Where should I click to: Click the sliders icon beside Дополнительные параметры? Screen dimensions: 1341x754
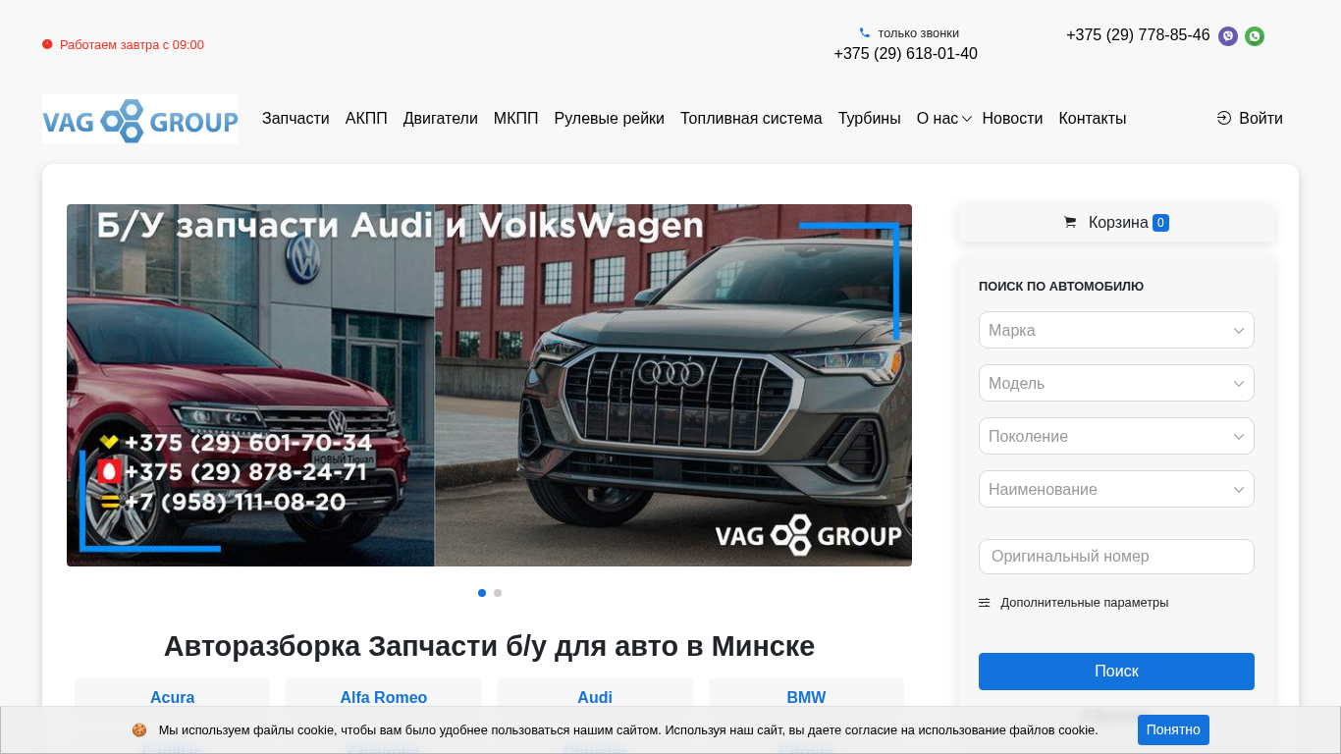(x=985, y=603)
